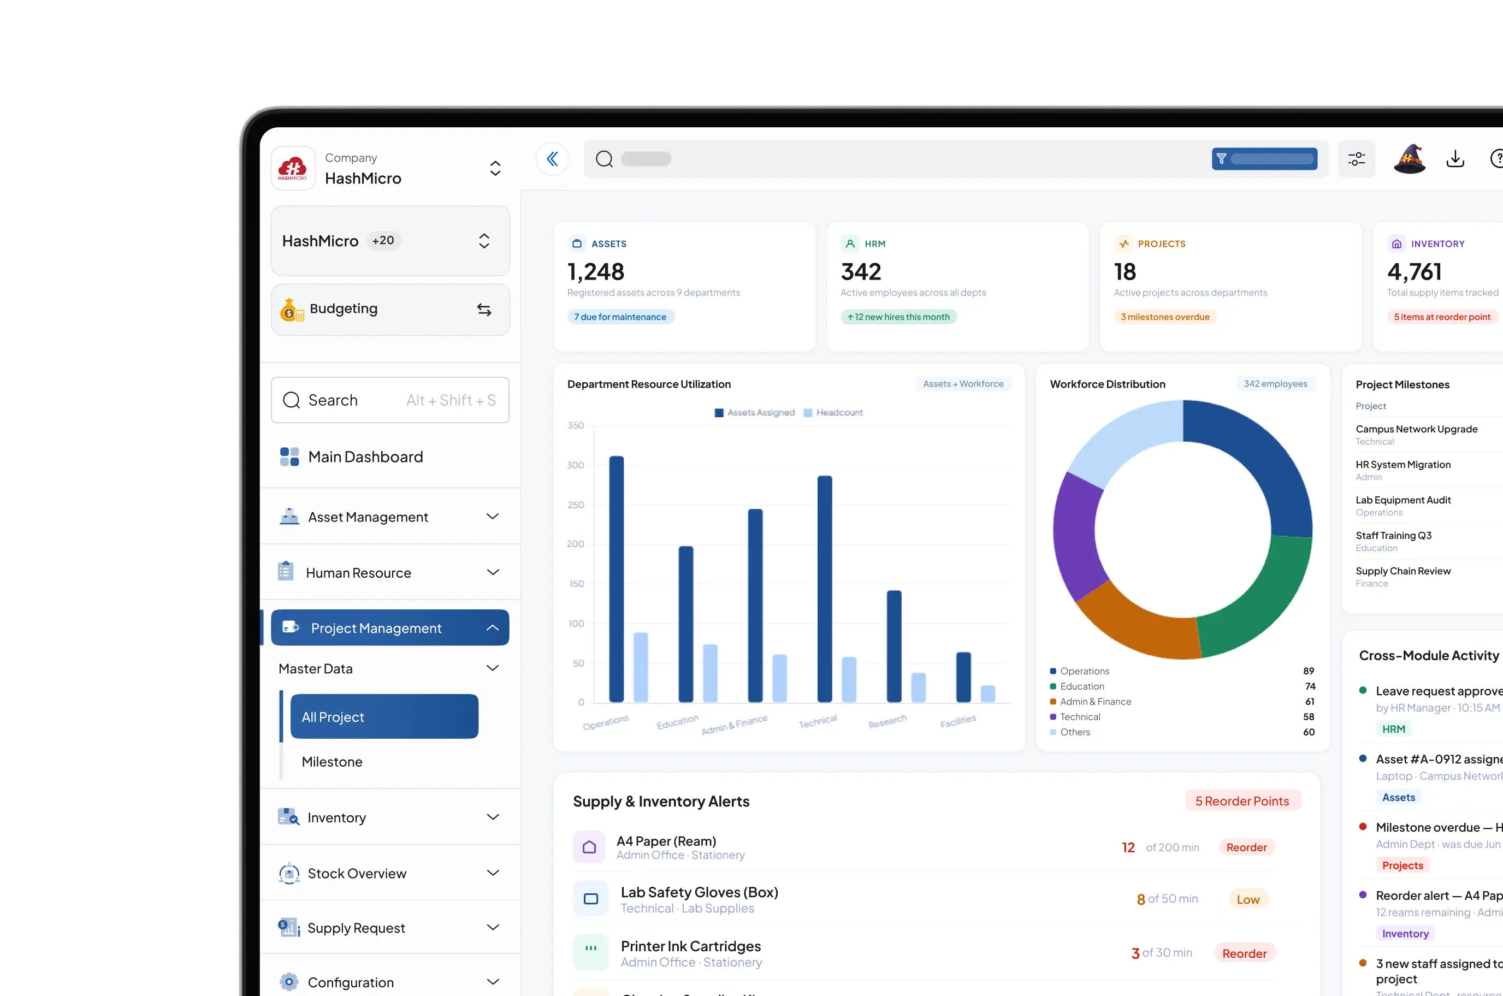
Task: Collapse the Master Data section chevron
Action: pyautogui.click(x=492, y=668)
